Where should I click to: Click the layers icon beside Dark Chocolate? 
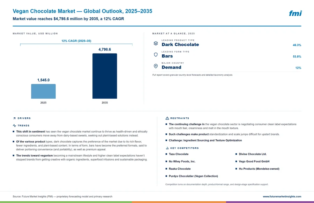coord(156,43)
